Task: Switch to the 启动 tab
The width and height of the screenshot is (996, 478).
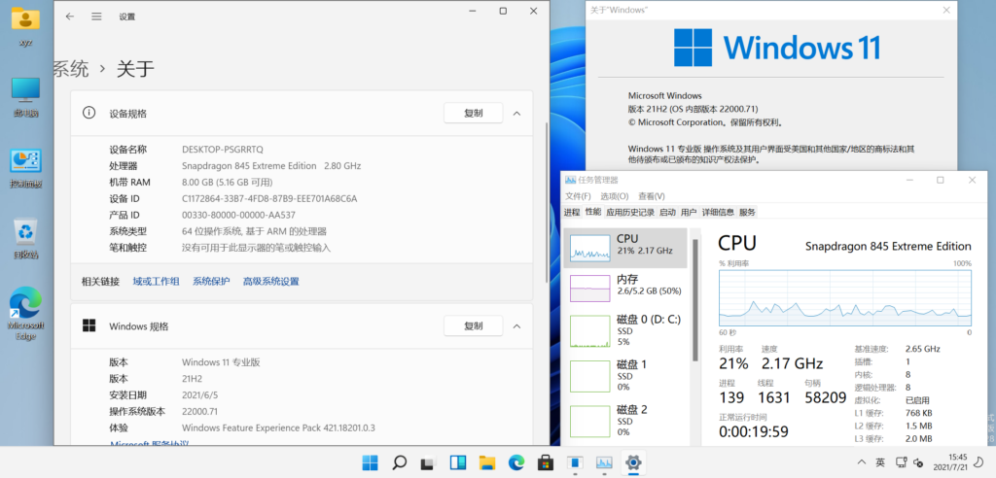Action: pyautogui.click(x=667, y=212)
